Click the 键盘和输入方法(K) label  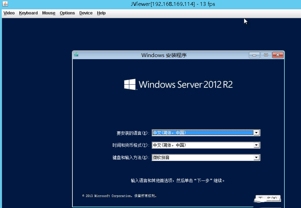[131, 157]
